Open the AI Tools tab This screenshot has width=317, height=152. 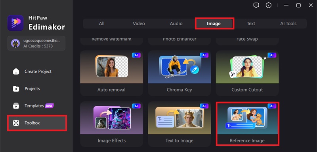click(288, 24)
